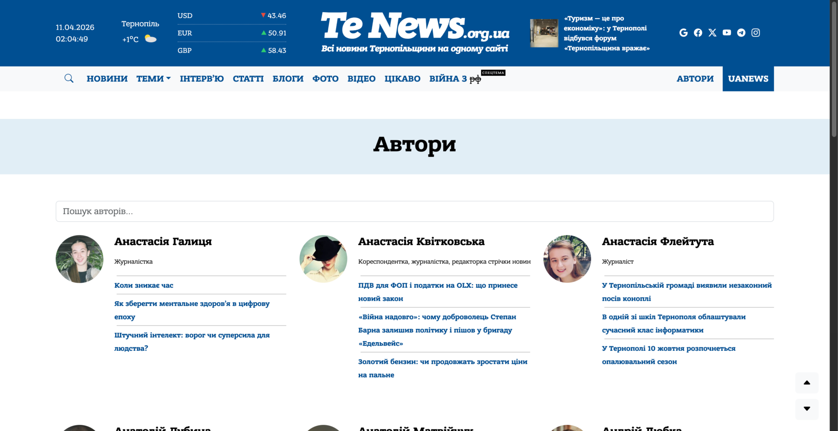Open article ПДВ для ФОП і податки на OLX
Viewport: 838px width, 431px height.
coord(438,292)
